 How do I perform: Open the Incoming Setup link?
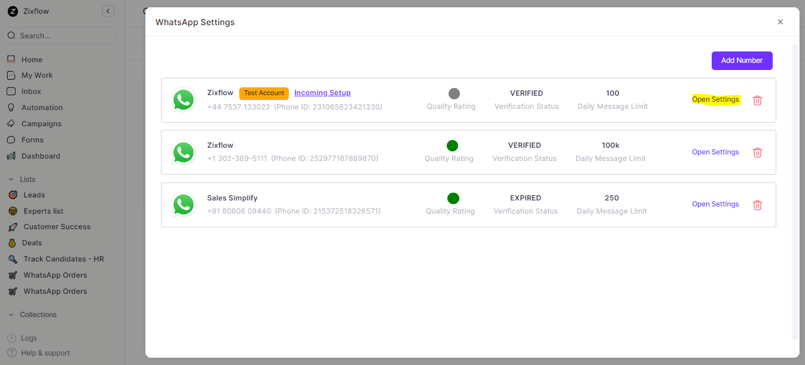[x=322, y=93]
